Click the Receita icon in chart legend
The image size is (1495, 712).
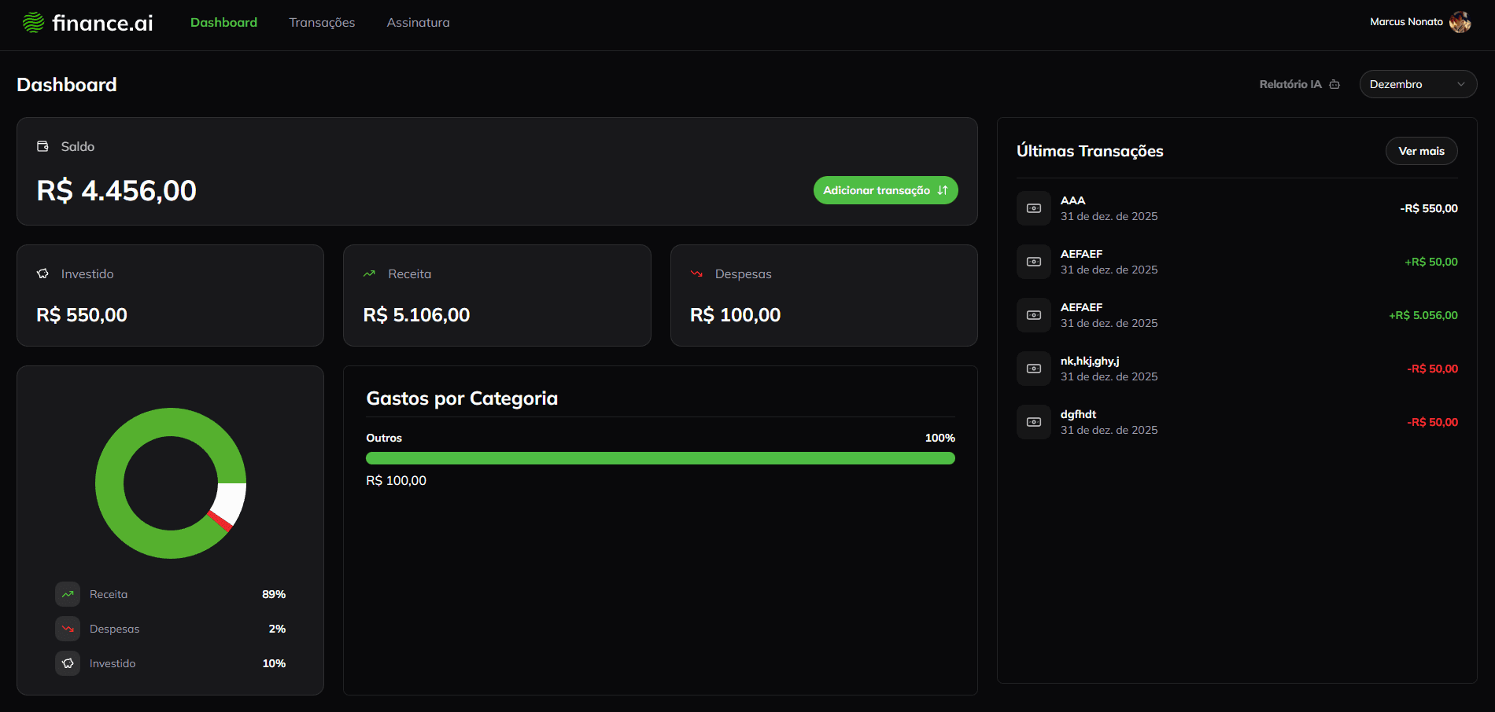[x=68, y=594]
